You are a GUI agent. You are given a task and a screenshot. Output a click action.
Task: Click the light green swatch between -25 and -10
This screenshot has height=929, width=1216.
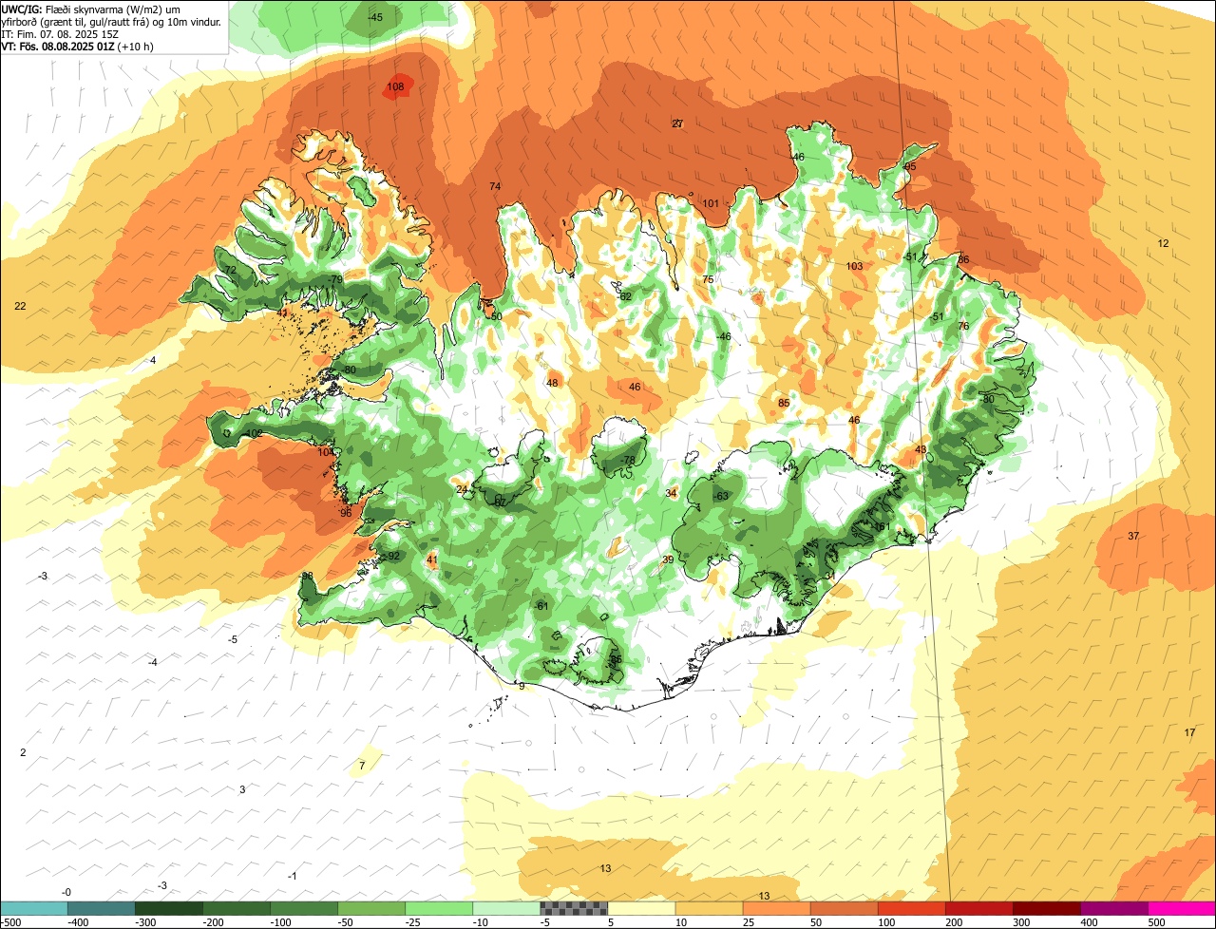click(439, 908)
